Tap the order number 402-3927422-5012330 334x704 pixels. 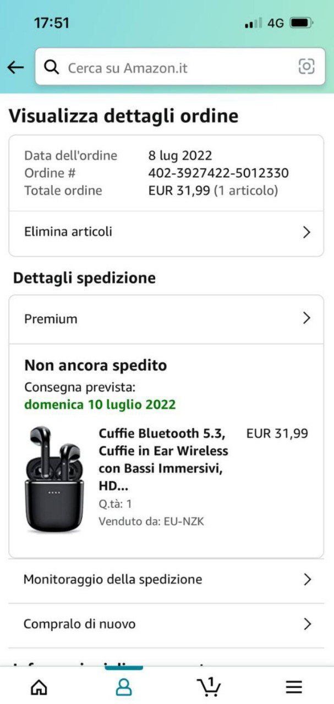tap(218, 173)
